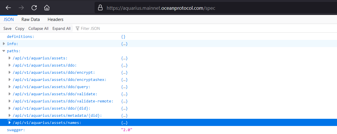Image resolution: width=337 pixels, height=134 pixels.
Task: Expand /api/v1/aquarius/assets: node
Action: pyautogui.click(x=9, y=58)
